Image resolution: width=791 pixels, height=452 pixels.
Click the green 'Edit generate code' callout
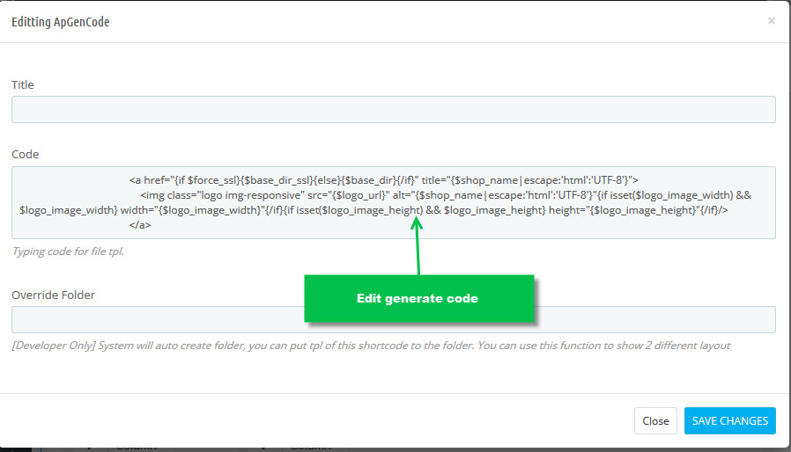418,298
